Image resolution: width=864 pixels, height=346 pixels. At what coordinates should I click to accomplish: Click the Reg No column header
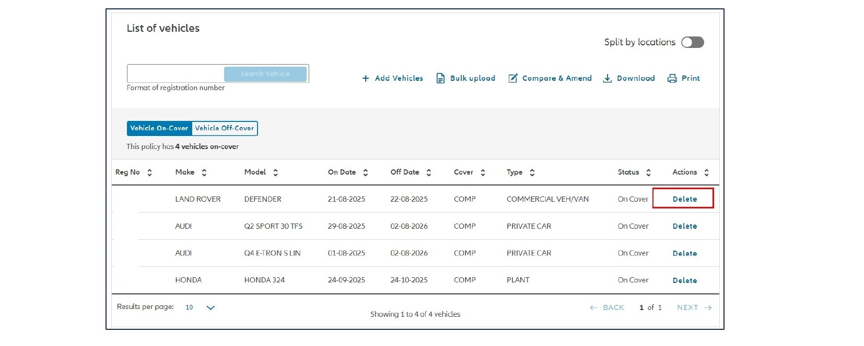pos(127,172)
